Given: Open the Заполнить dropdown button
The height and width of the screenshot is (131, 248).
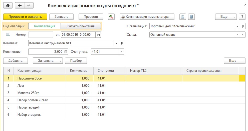Looking at the screenshot, I should coord(48,60).
